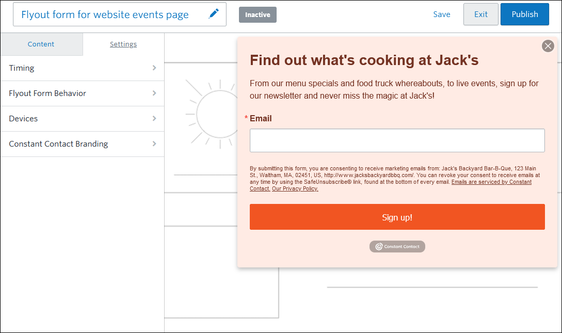This screenshot has width=562, height=333.
Task: Switch to the Content tab
Action: click(41, 44)
